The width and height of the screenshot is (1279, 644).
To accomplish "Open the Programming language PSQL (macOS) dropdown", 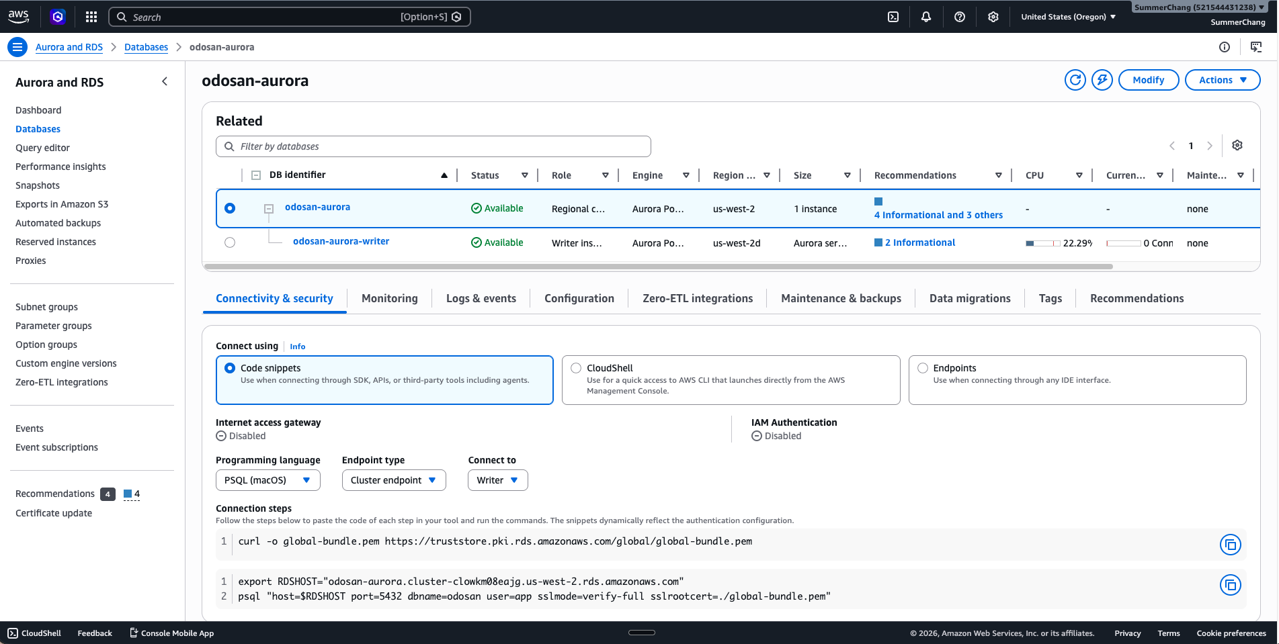I will pos(267,480).
